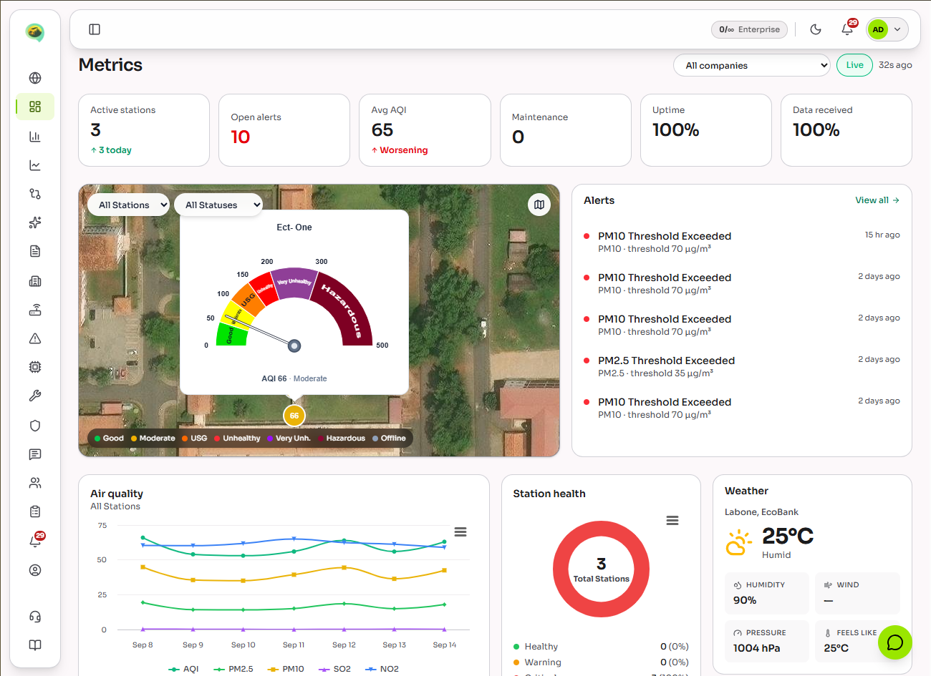Open the router stations icon in sidebar

coord(35,310)
